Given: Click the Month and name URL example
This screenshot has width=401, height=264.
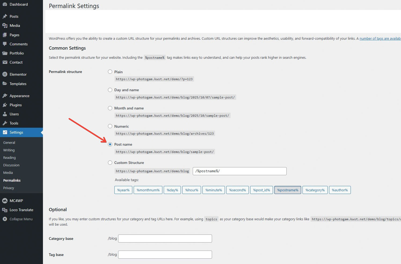Looking at the screenshot, I should tap(173, 116).
